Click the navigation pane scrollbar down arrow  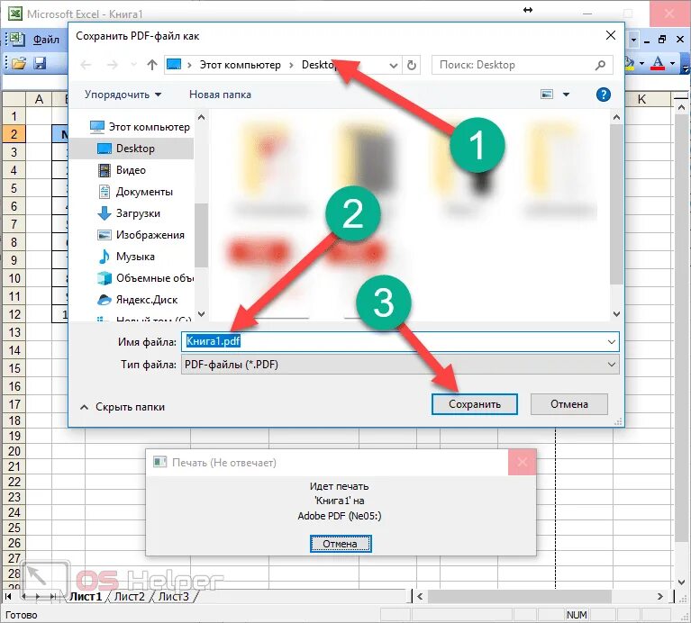click(202, 314)
